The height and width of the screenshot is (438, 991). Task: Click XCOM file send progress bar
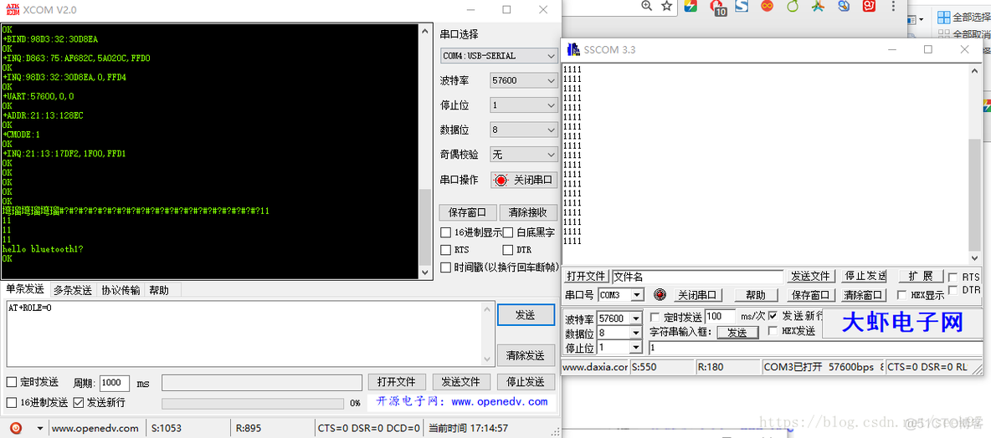click(x=254, y=403)
